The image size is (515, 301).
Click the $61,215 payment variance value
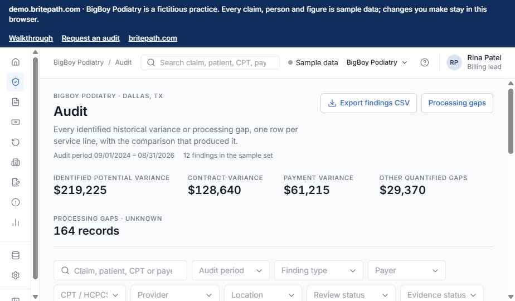[307, 190]
